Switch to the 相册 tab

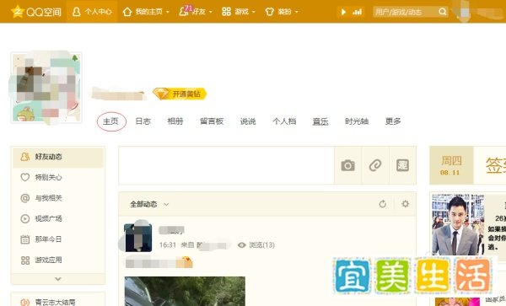pyautogui.click(x=175, y=121)
